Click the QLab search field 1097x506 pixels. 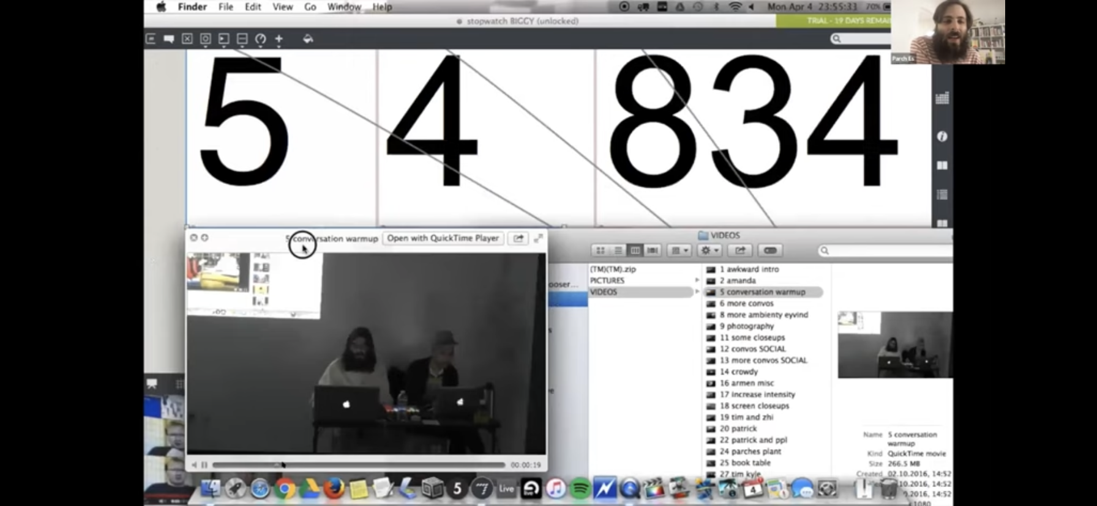click(861, 38)
